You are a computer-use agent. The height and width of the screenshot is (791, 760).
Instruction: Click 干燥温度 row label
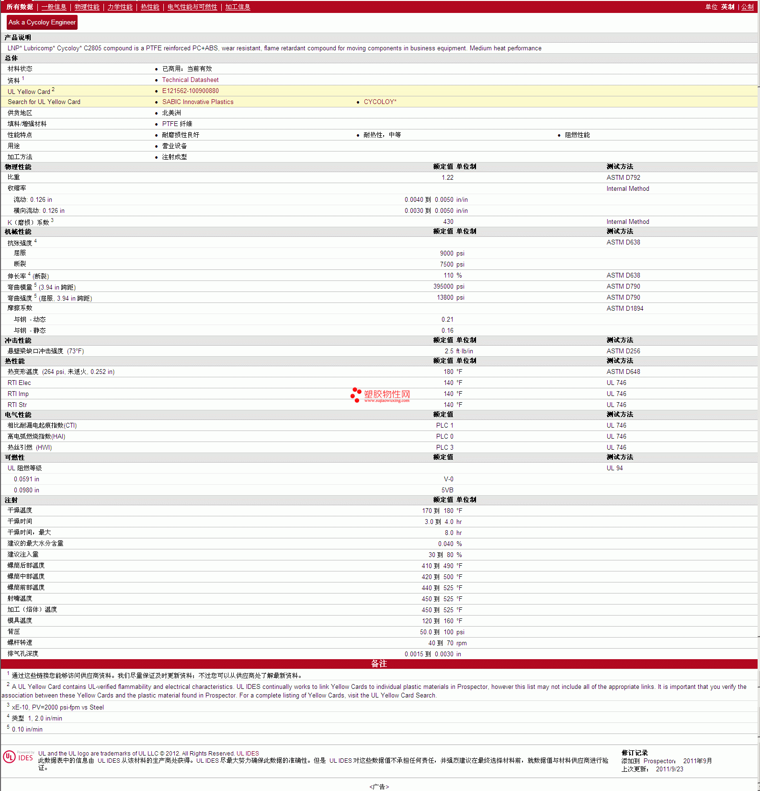20,511
